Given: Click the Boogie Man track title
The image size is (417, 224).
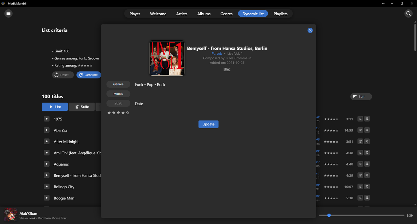Looking at the screenshot, I should (64, 198).
